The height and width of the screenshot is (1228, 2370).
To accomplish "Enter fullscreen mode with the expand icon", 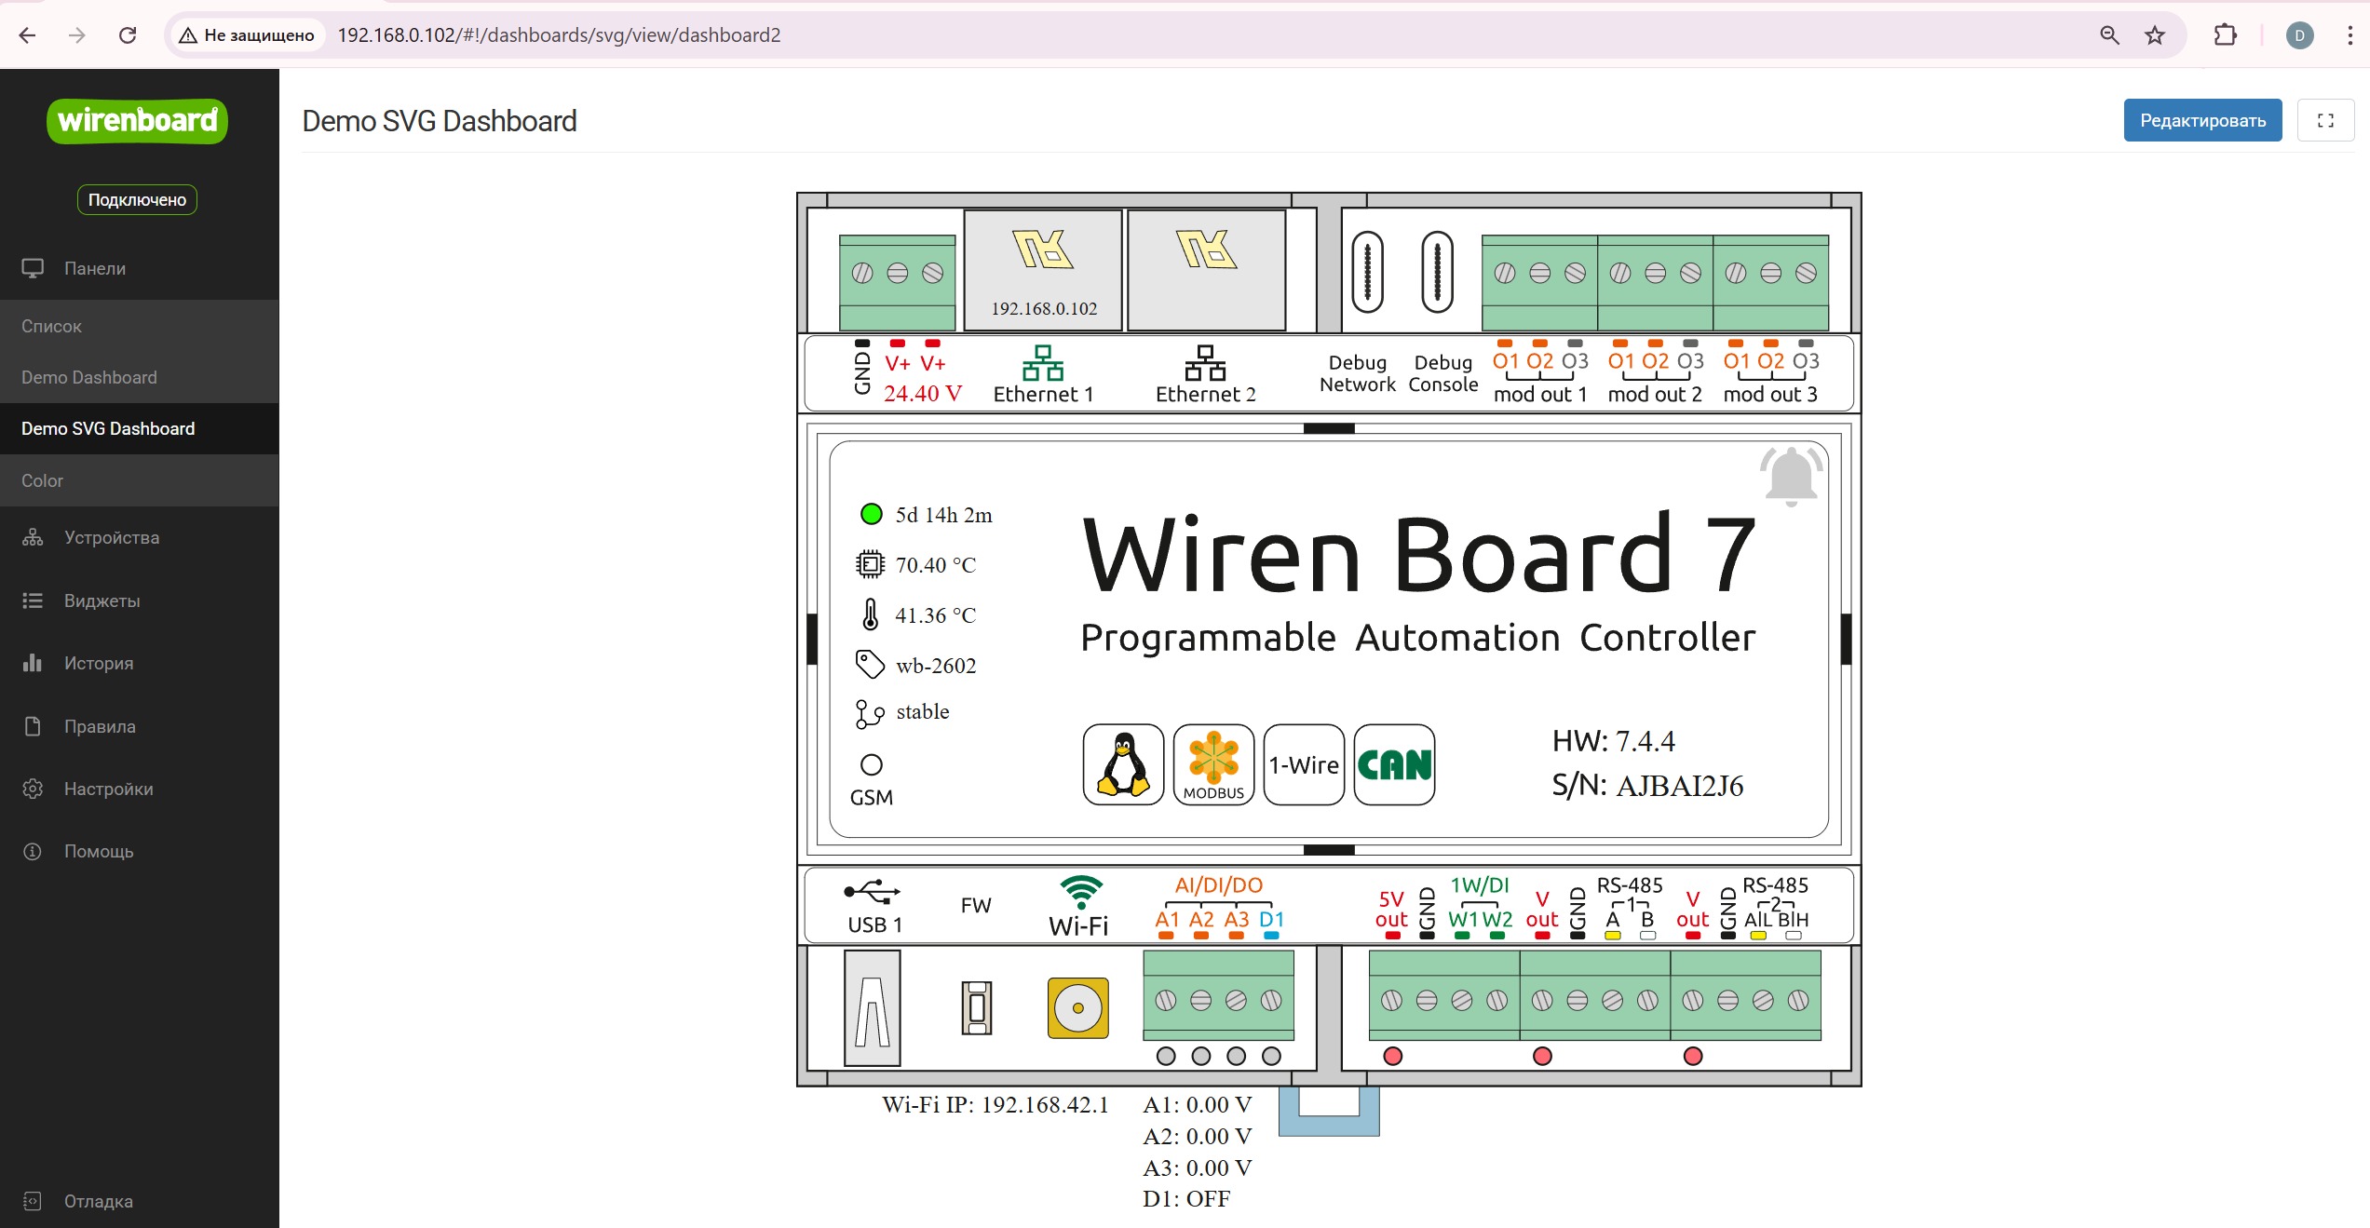I will pos(2325,120).
